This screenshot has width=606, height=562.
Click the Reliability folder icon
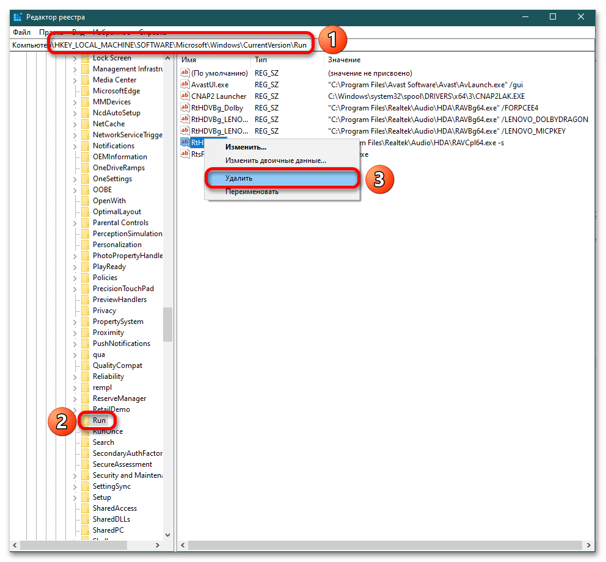tap(85, 376)
